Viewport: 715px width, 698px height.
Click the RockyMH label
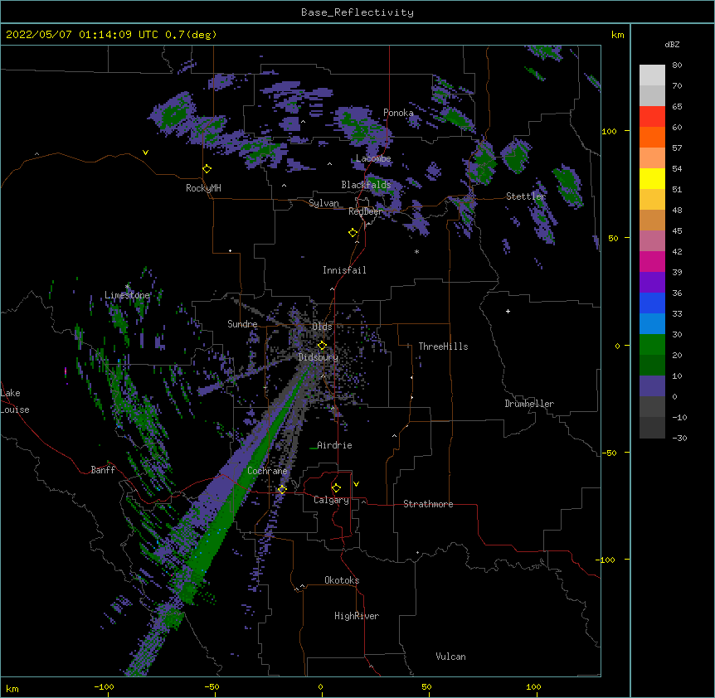click(x=203, y=188)
